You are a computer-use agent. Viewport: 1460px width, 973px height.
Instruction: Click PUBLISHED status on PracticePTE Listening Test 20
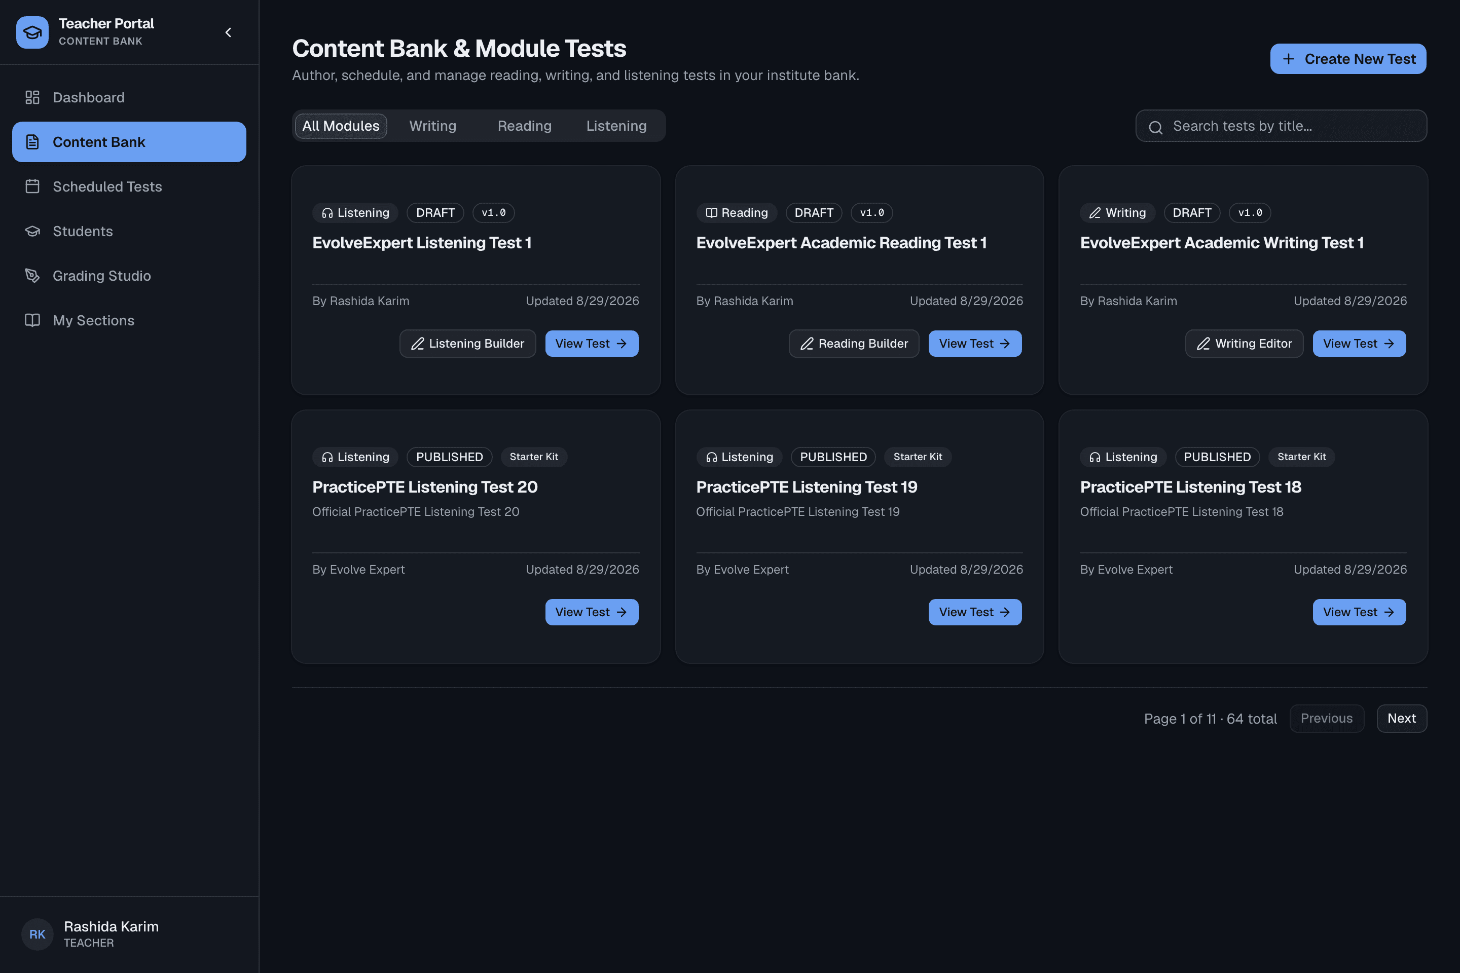(x=450, y=457)
